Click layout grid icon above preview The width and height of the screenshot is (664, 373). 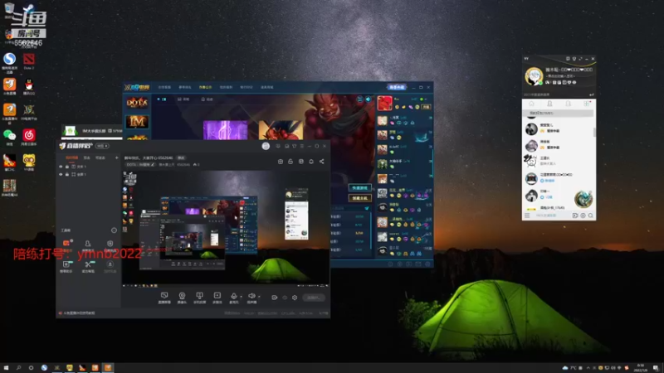301,161
